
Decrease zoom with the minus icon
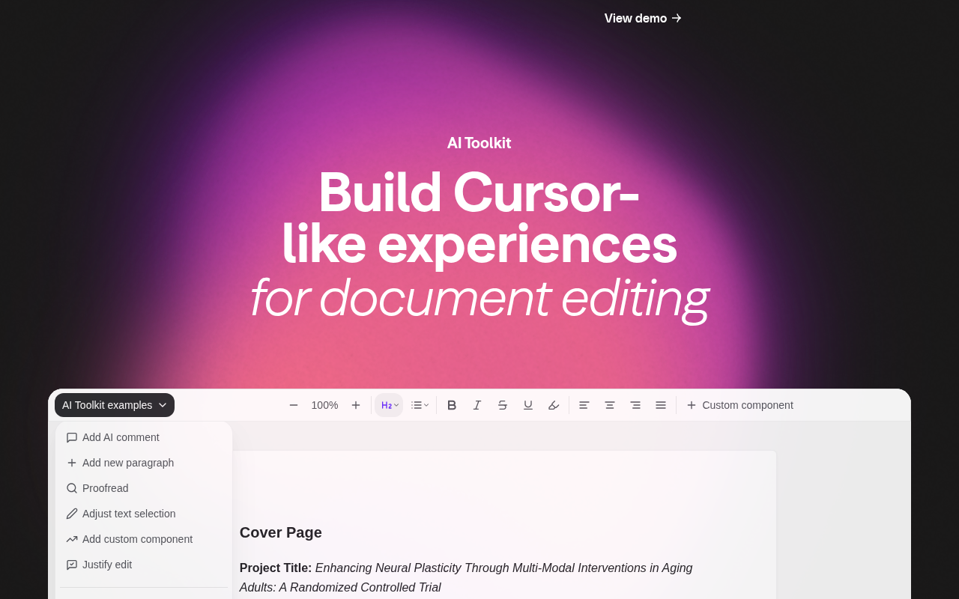(294, 405)
